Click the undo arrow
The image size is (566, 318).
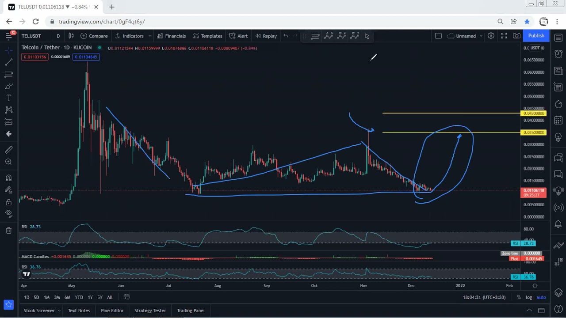pyautogui.click(x=286, y=36)
